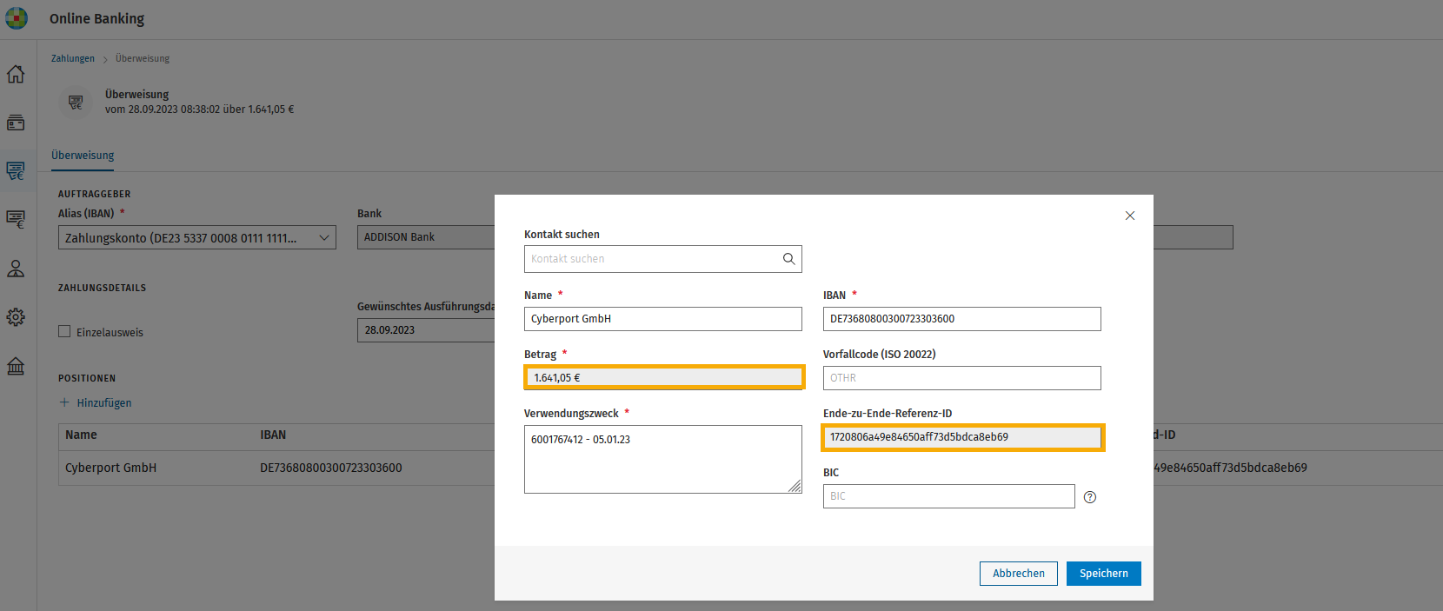The height and width of the screenshot is (611, 1443).
Task: Click the Hinzufügen link
Action: (x=104, y=402)
